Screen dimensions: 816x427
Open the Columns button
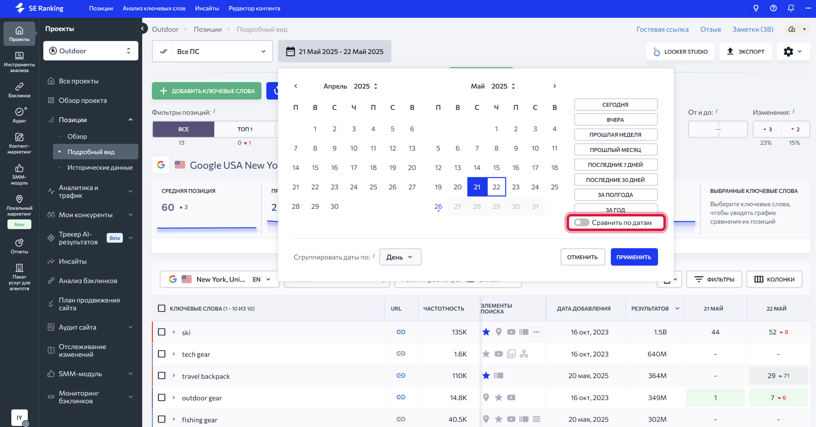pyautogui.click(x=774, y=279)
